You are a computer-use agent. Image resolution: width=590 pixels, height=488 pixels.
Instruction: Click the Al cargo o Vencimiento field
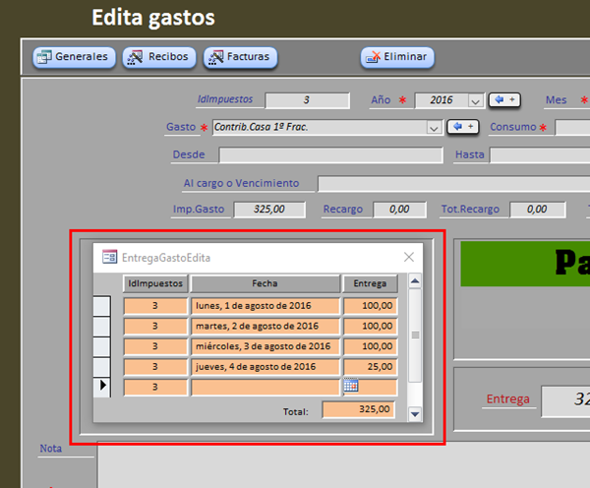(x=452, y=183)
